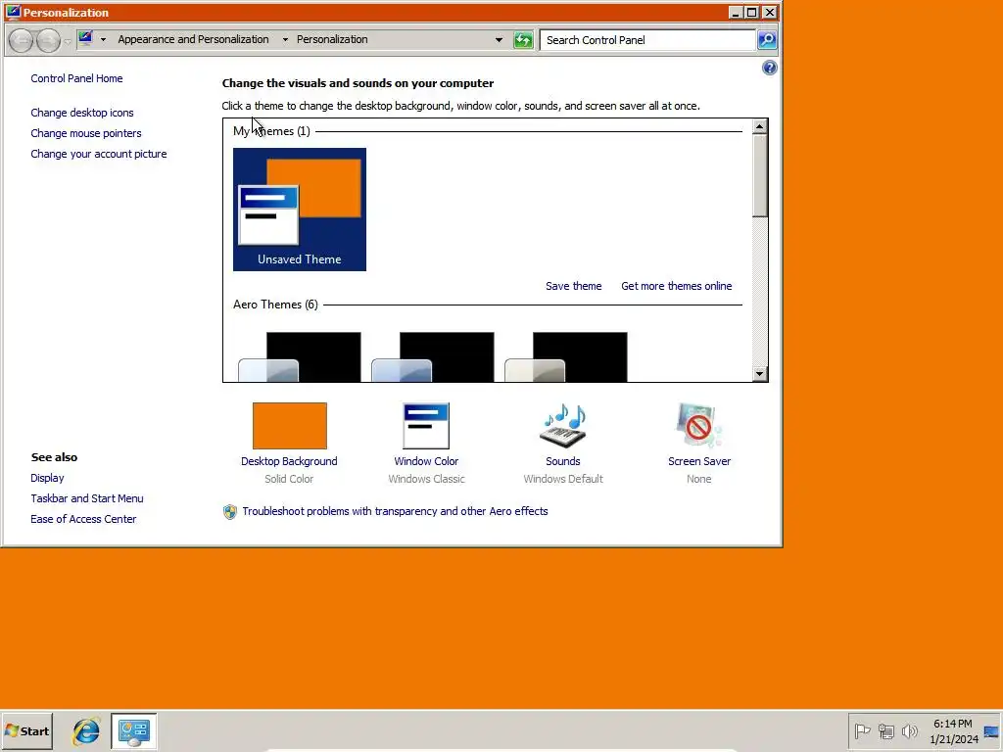Click the Desktop Background label
The width and height of the screenshot is (1003, 752).
tap(289, 461)
